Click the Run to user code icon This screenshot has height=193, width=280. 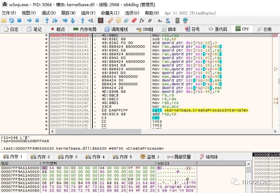[90, 20]
